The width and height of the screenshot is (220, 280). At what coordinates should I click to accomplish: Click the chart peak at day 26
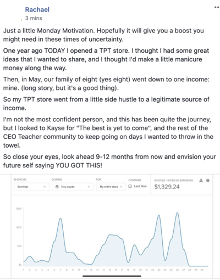(177, 212)
